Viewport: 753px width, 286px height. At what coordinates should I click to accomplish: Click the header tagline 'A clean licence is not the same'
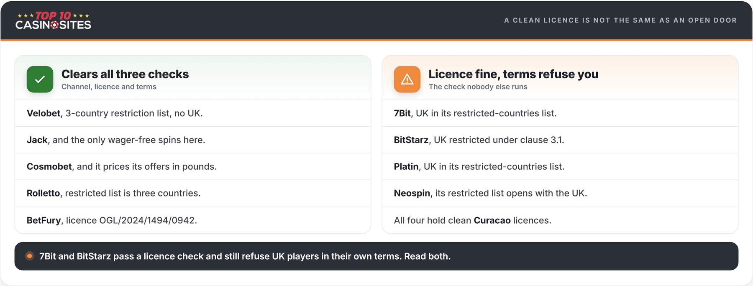(620, 20)
